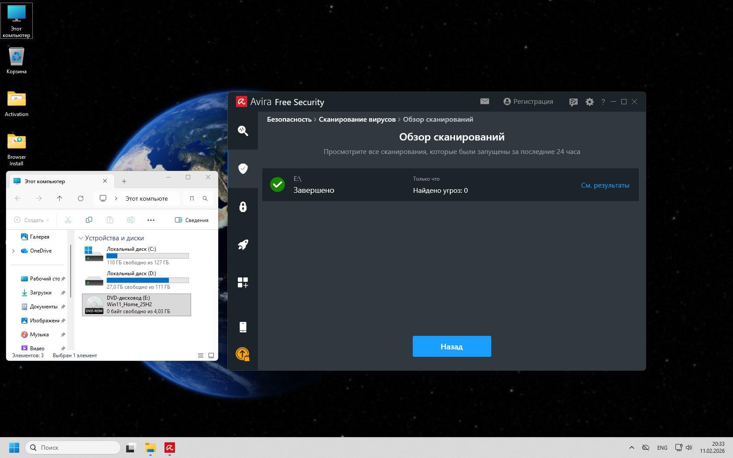This screenshot has height=458, width=733.
Task: Click the orange upgrade arrow icon
Action: pyautogui.click(x=243, y=354)
